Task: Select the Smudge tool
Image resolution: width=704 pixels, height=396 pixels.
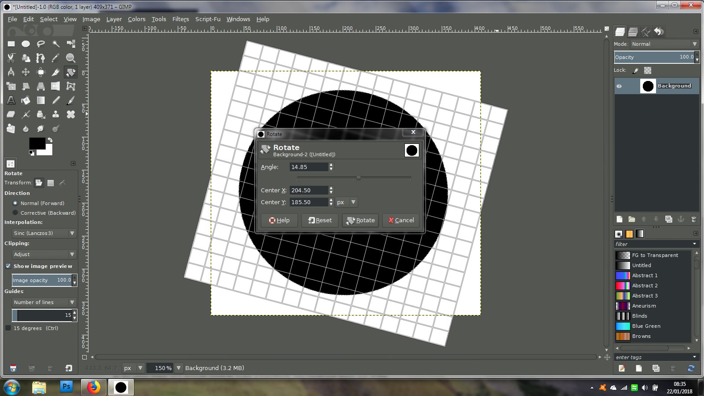Action: [x=41, y=128]
